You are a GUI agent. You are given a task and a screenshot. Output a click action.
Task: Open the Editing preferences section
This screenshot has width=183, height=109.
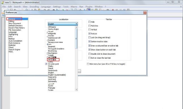tap(11, 21)
